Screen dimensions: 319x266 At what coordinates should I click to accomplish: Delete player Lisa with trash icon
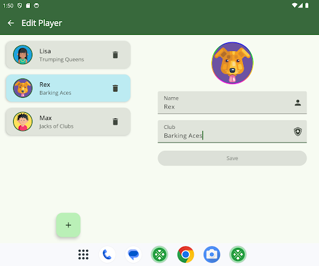[115, 55]
